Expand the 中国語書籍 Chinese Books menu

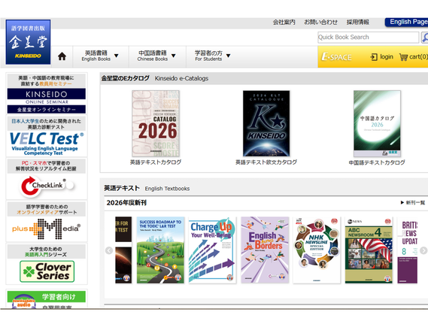point(156,56)
